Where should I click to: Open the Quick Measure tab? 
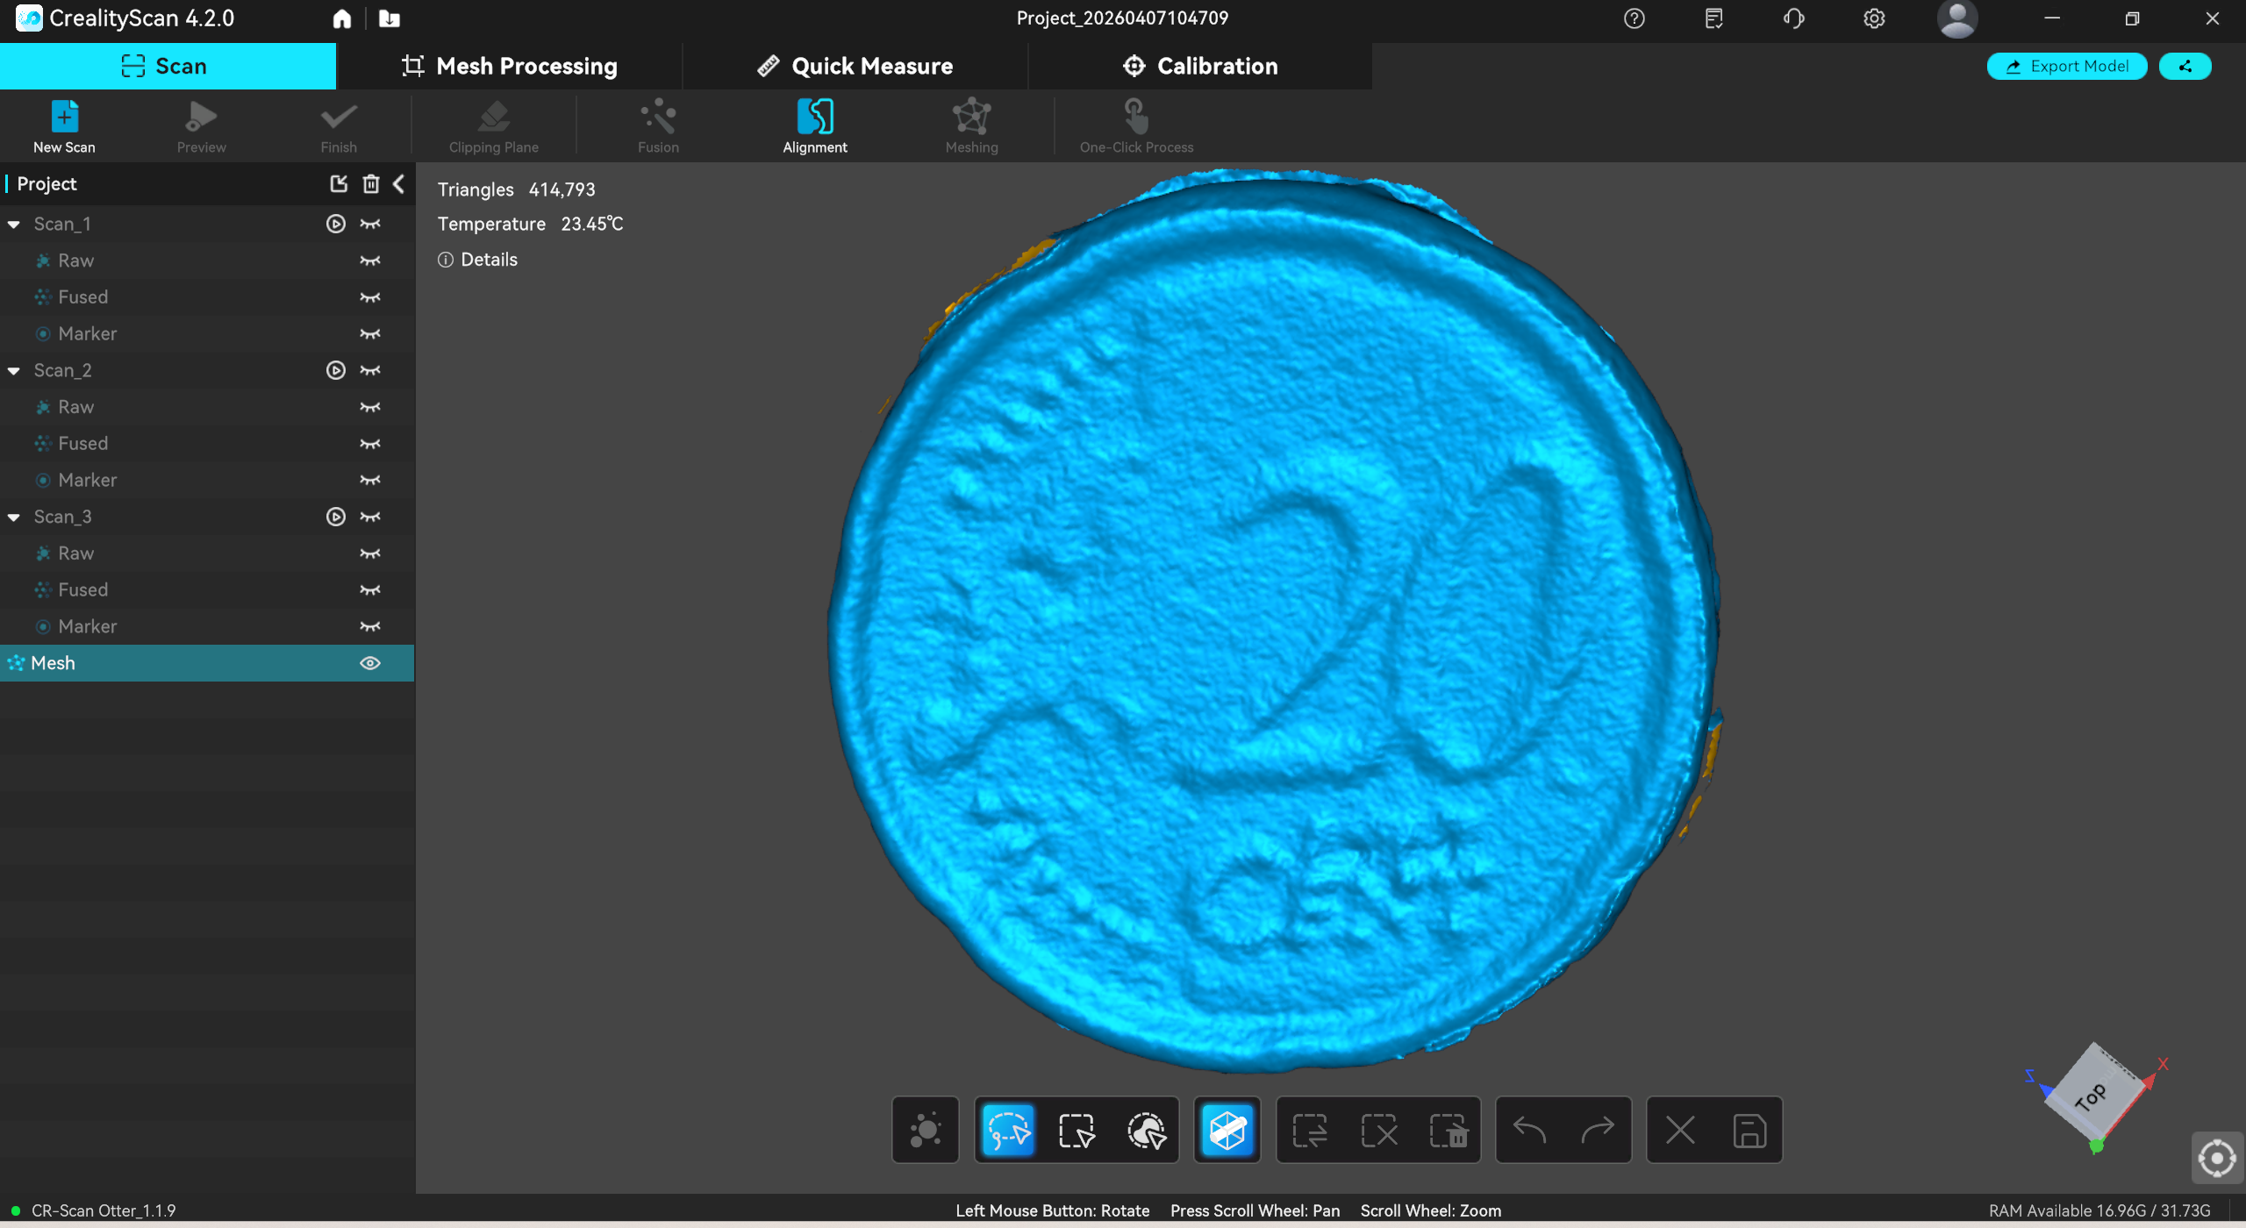click(855, 66)
